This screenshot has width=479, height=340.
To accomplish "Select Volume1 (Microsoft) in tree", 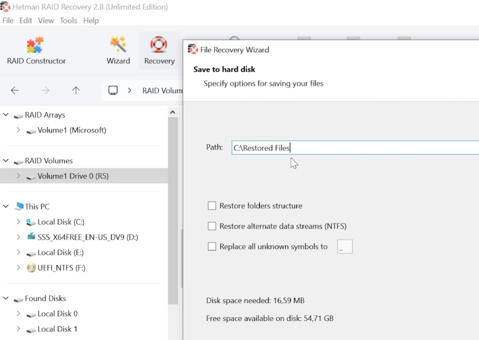I will (72, 130).
